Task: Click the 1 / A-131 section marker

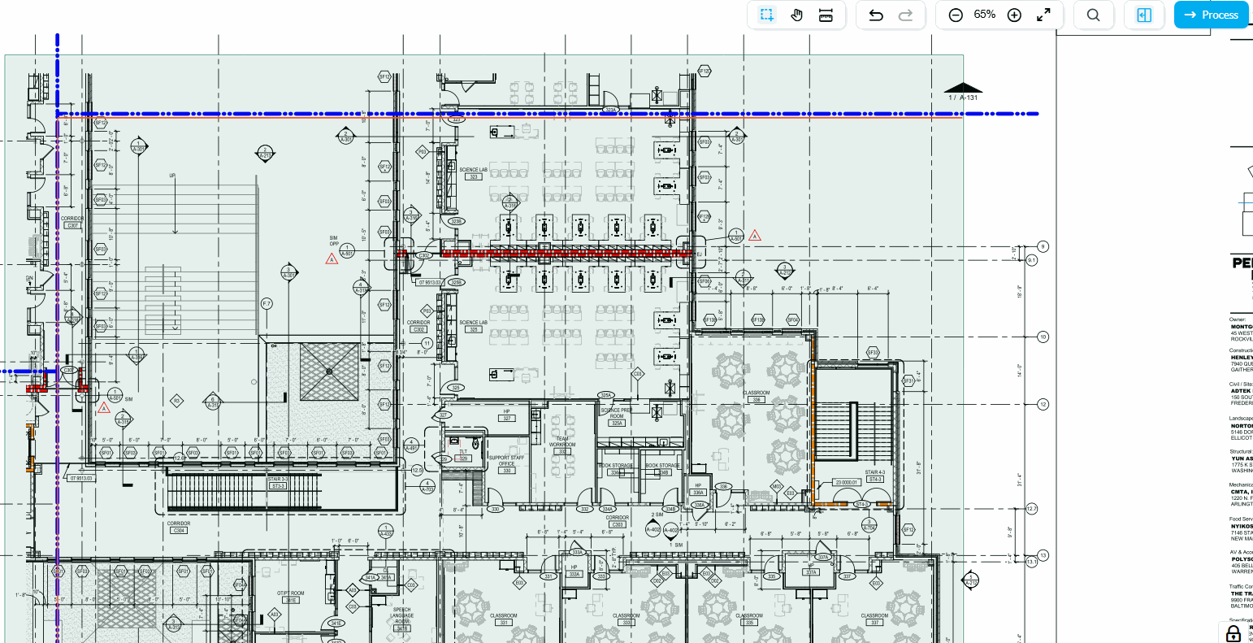Action: (x=963, y=93)
